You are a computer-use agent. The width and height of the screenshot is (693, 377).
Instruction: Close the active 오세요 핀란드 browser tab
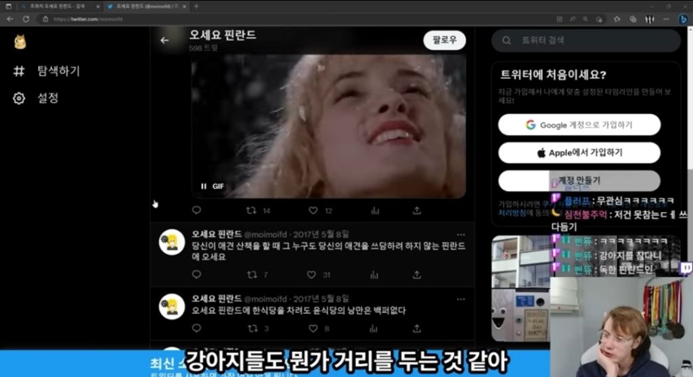184,7
